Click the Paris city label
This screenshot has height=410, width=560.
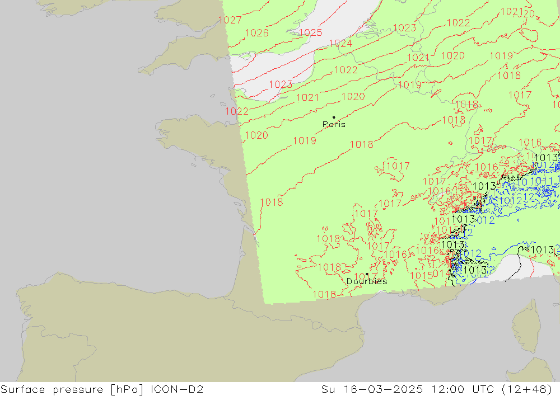[x=334, y=124]
